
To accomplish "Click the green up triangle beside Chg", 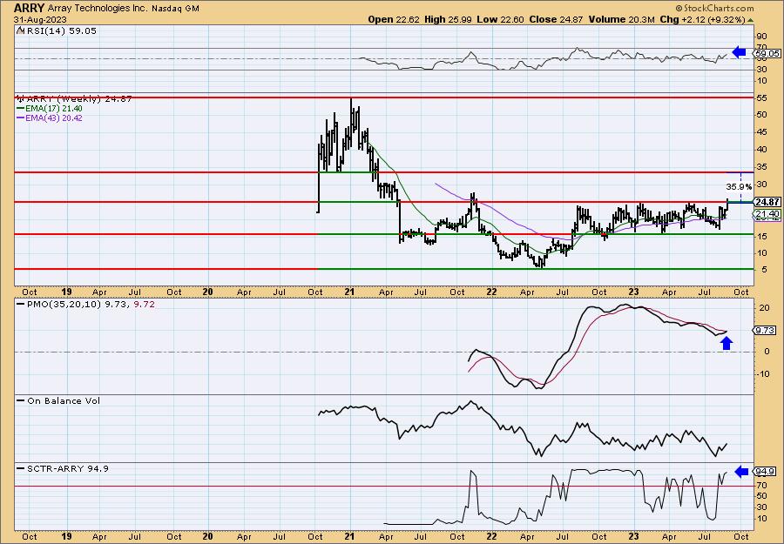I will pyautogui.click(x=750, y=20).
